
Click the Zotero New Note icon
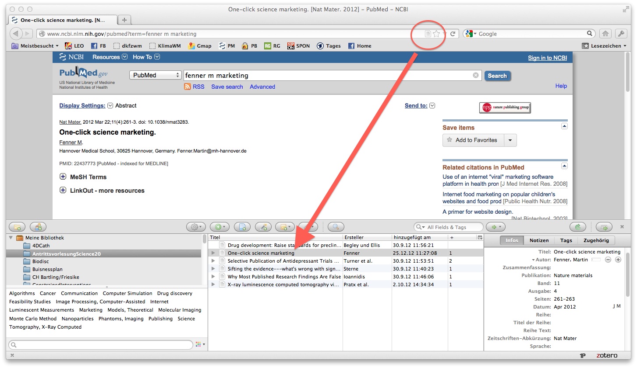tap(285, 227)
